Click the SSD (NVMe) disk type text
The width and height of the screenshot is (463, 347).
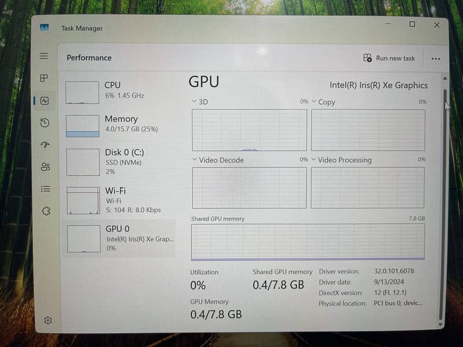(123, 163)
